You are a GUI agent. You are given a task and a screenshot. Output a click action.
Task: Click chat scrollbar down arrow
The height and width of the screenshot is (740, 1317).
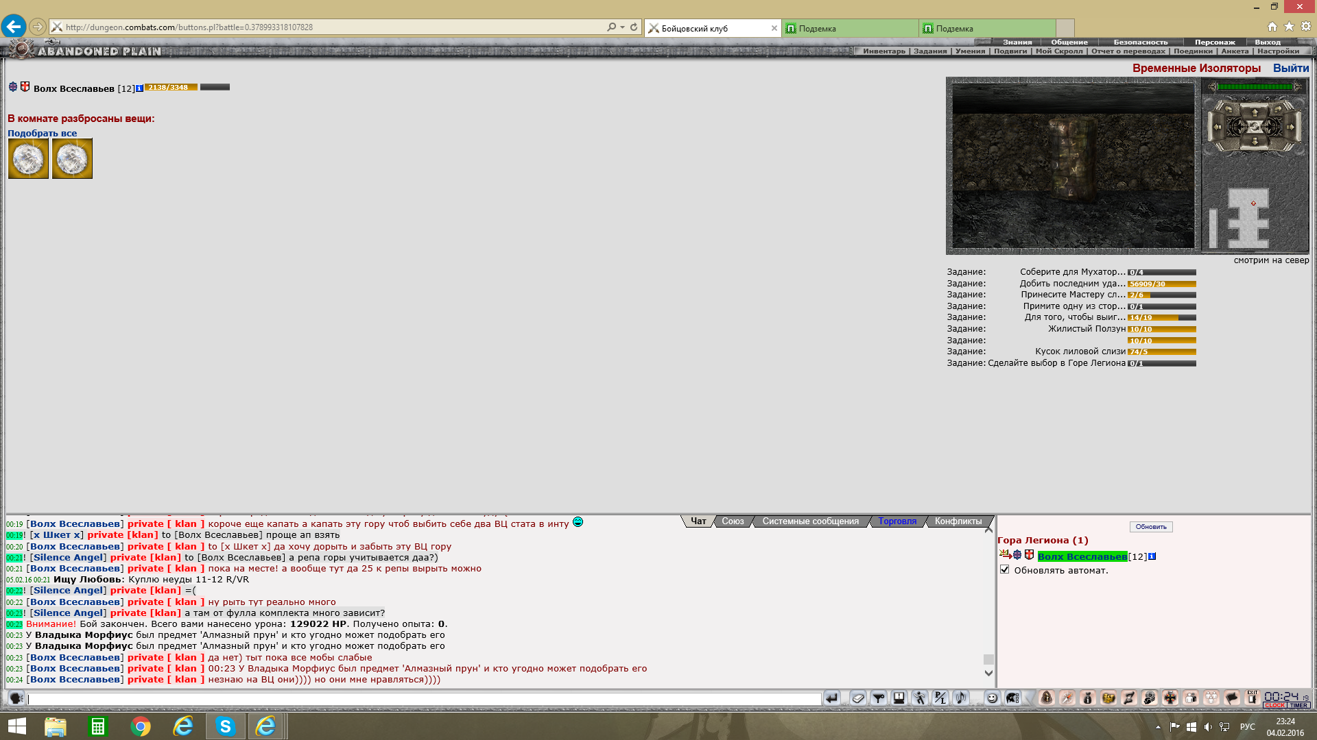(988, 673)
